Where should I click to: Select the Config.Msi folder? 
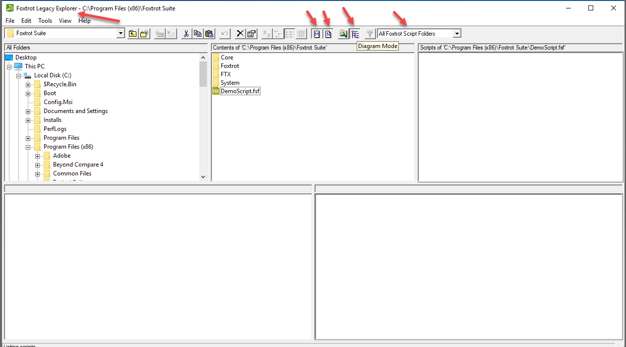(x=58, y=102)
